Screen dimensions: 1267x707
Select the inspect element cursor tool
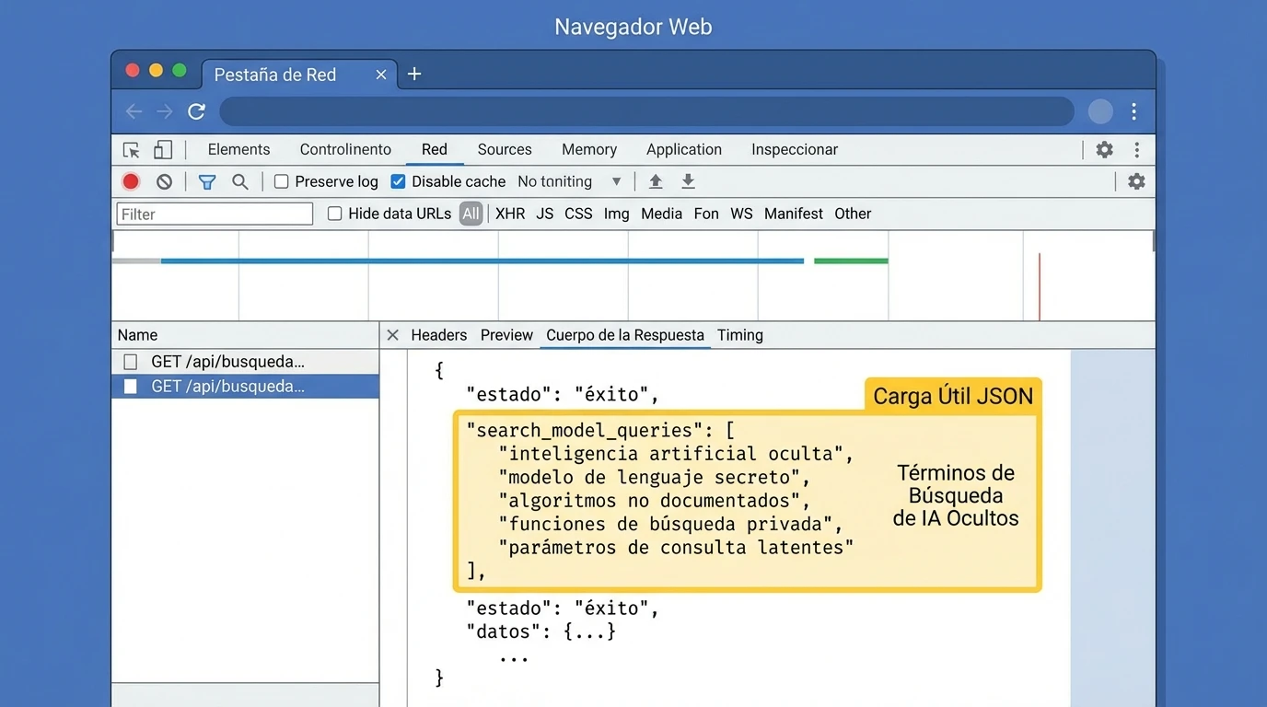[132, 148]
